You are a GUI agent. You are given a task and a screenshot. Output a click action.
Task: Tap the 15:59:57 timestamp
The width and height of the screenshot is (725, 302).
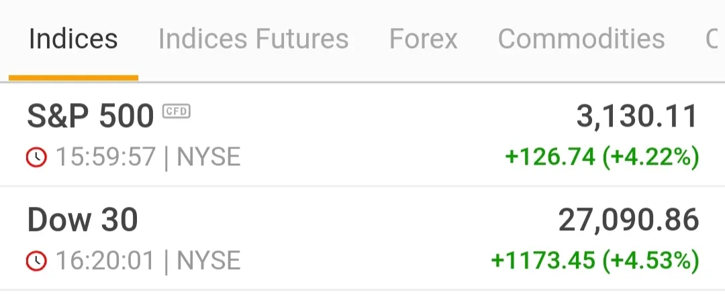[105, 157]
